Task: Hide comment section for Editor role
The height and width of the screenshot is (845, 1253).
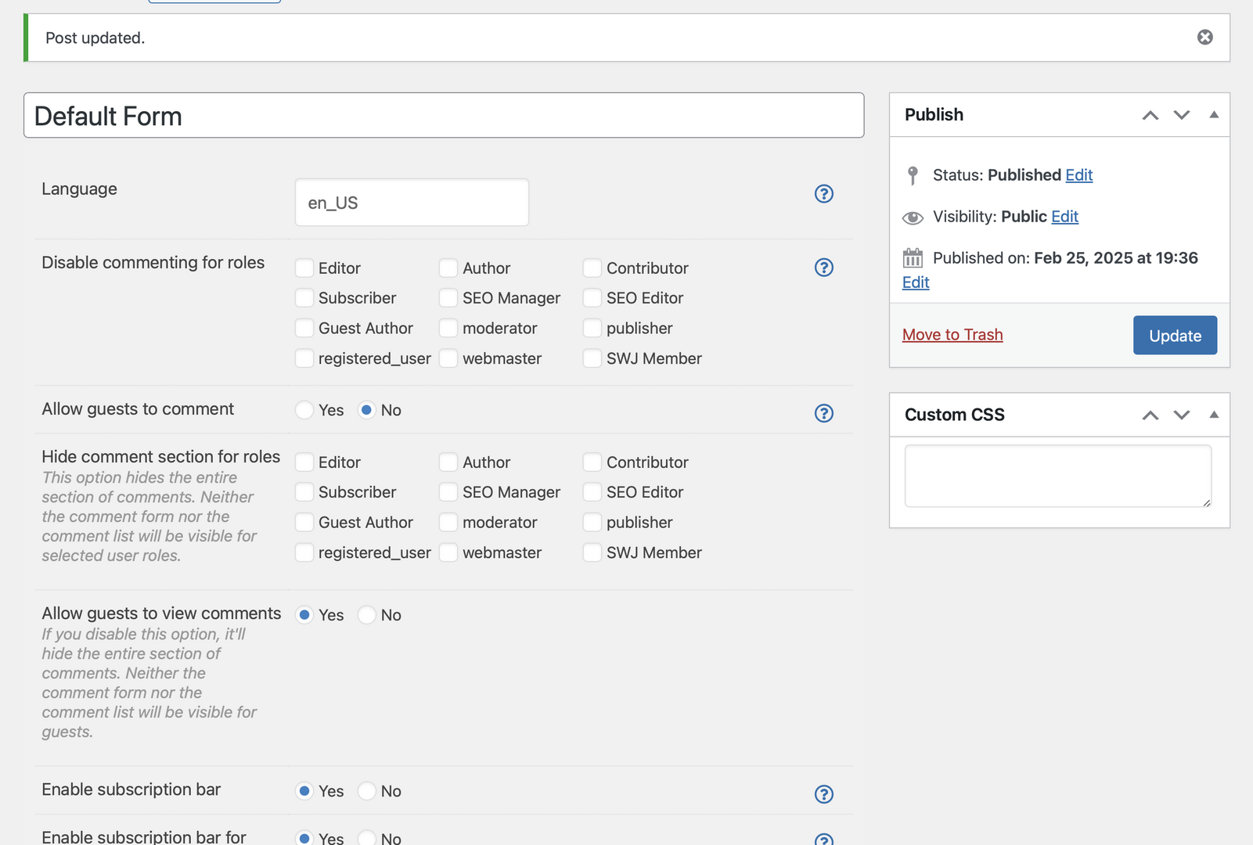Action: pyautogui.click(x=304, y=462)
